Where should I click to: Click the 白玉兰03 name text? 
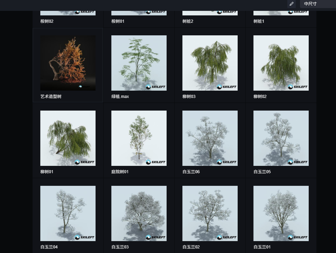[120, 247]
